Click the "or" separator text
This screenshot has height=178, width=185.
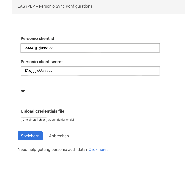pyautogui.click(x=23, y=91)
